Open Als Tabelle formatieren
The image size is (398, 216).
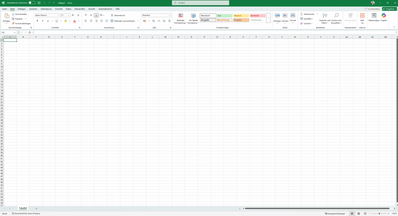pyautogui.click(x=193, y=19)
